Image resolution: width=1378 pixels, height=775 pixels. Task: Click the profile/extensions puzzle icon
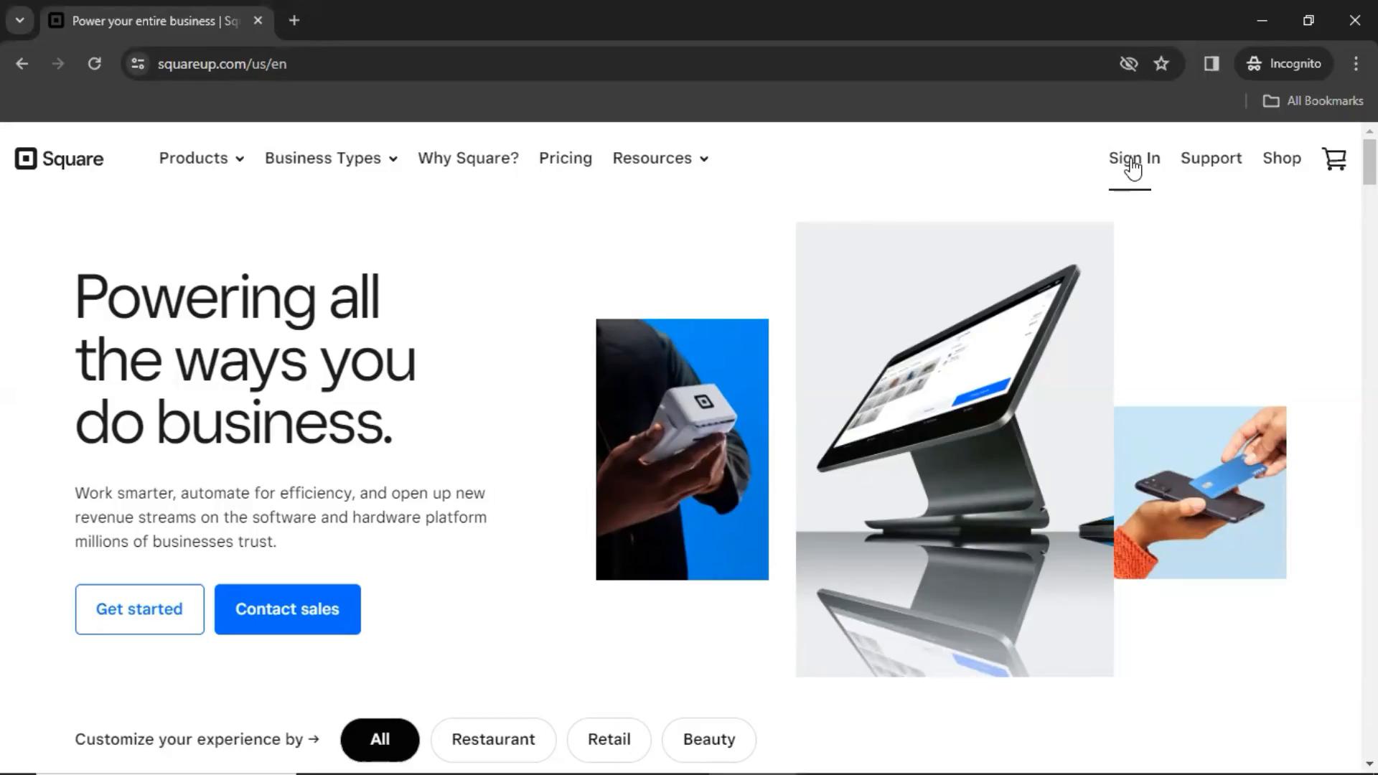coord(1211,63)
